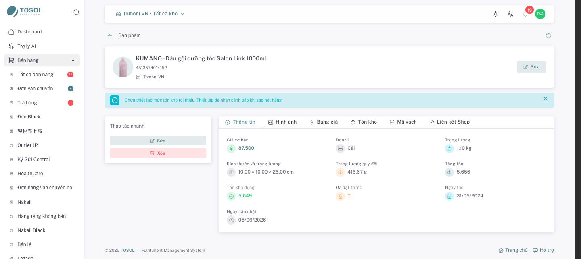Image resolution: width=581 pixels, height=259 pixels.
Task: Dismiss the minimum stock alert banner
Action: pyautogui.click(x=545, y=99)
